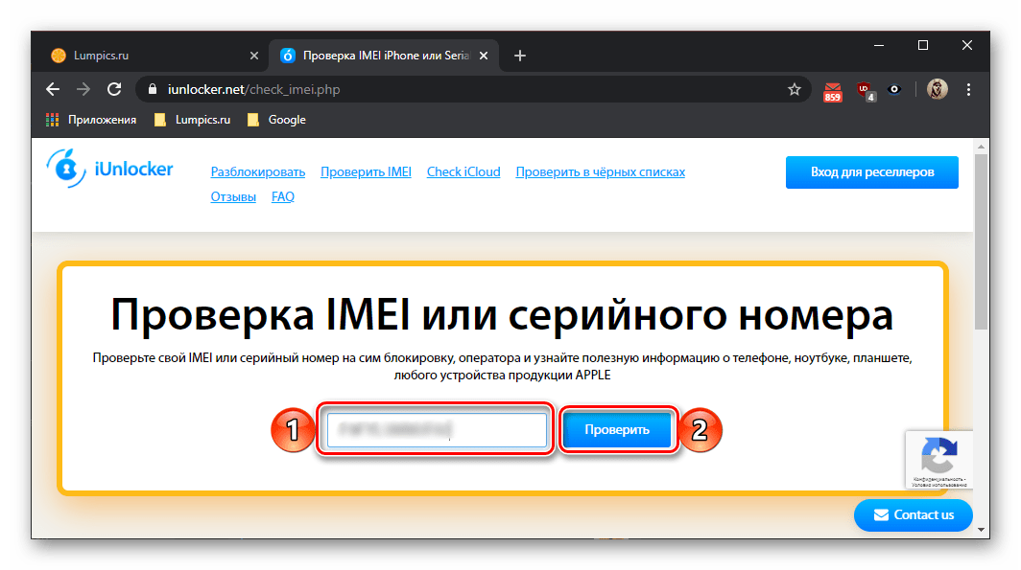Screen dimensions: 1021x570
Task: Click the page scrollbar thumb
Action: pyautogui.click(x=982, y=241)
